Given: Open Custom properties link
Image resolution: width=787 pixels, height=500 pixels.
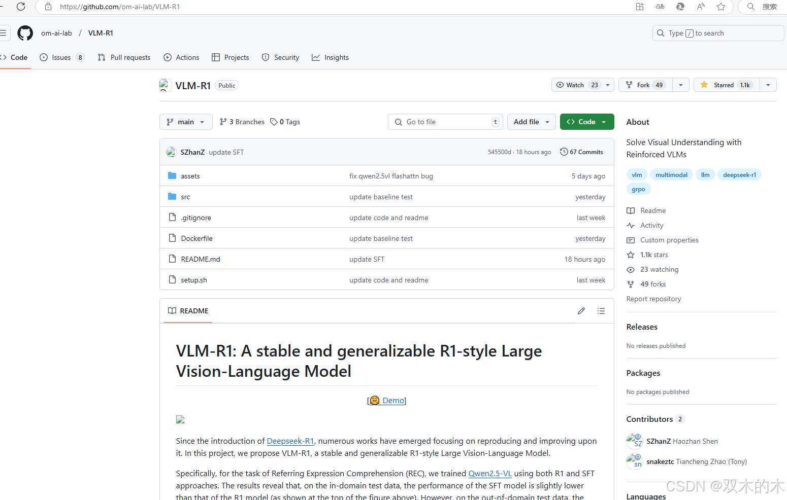Looking at the screenshot, I should 663,240.
